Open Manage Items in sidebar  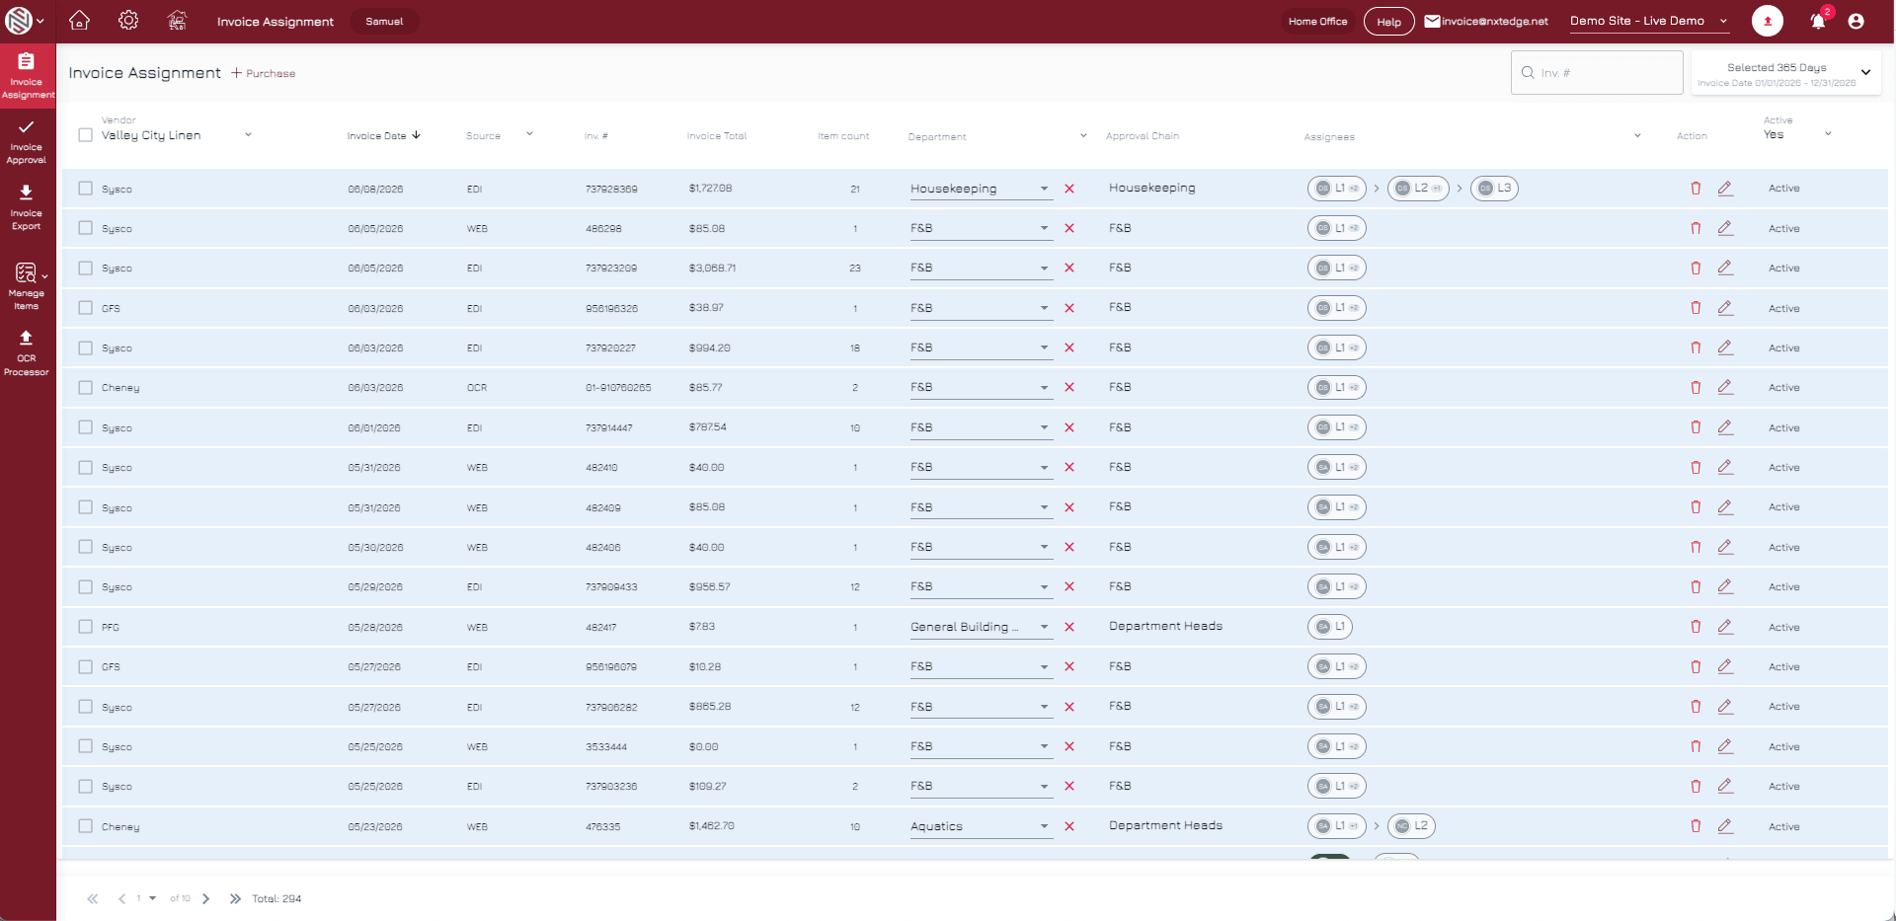pyautogui.click(x=27, y=286)
